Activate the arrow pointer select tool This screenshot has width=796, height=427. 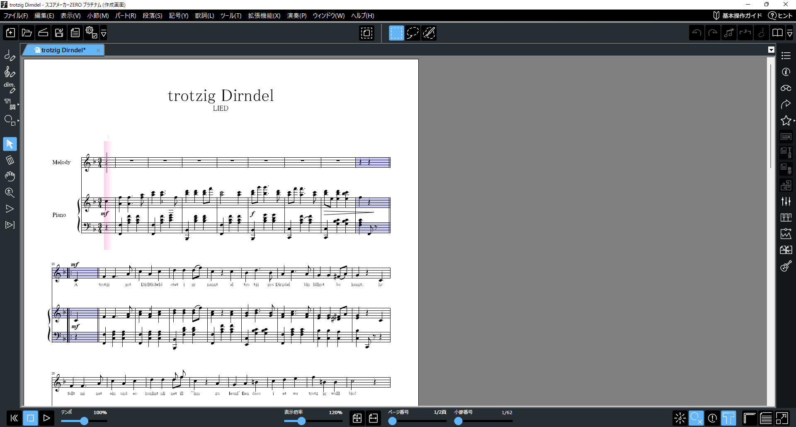coord(10,144)
